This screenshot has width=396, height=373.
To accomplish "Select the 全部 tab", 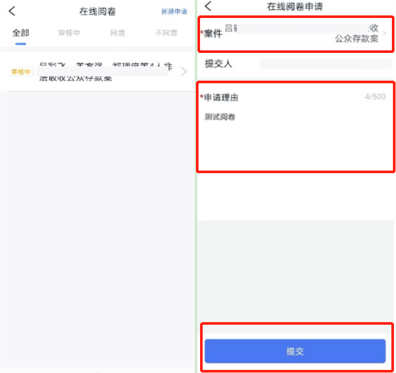I will [21, 33].
